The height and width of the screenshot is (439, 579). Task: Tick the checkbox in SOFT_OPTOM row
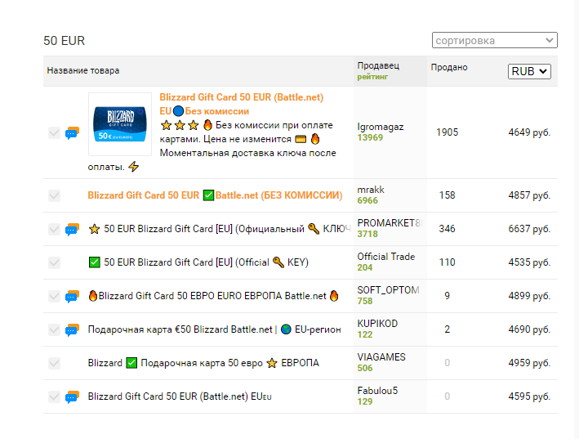pyautogui.click(x=54, y=297)
